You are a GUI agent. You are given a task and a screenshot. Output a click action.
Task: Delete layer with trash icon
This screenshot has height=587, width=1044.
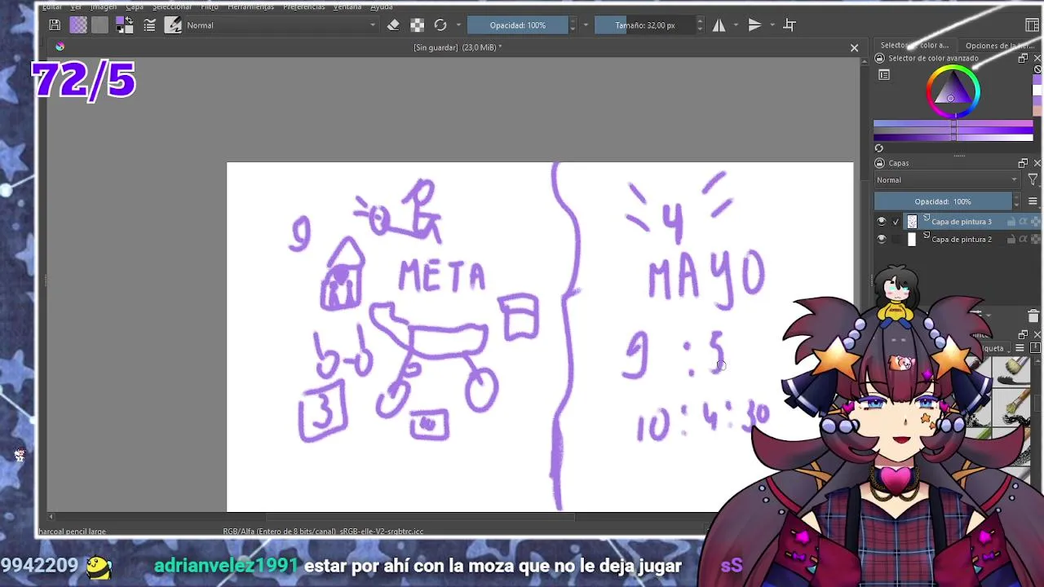1033,316
